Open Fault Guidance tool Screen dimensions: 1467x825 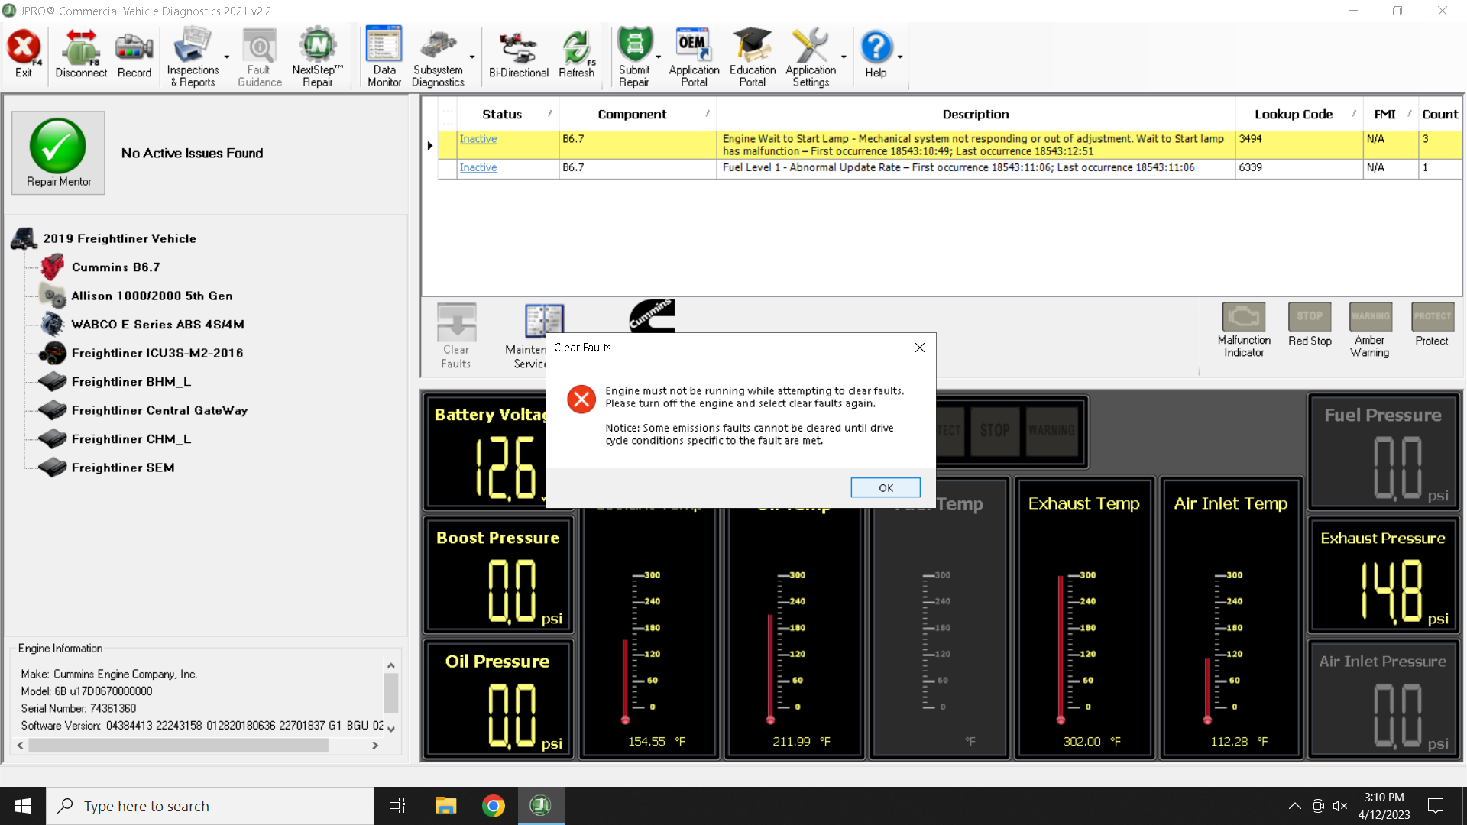pyautogui.click(x=260, y=57)
